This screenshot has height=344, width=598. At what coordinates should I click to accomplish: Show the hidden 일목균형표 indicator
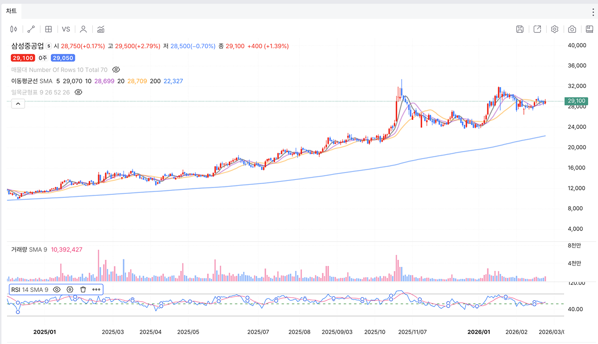(78, 92)
